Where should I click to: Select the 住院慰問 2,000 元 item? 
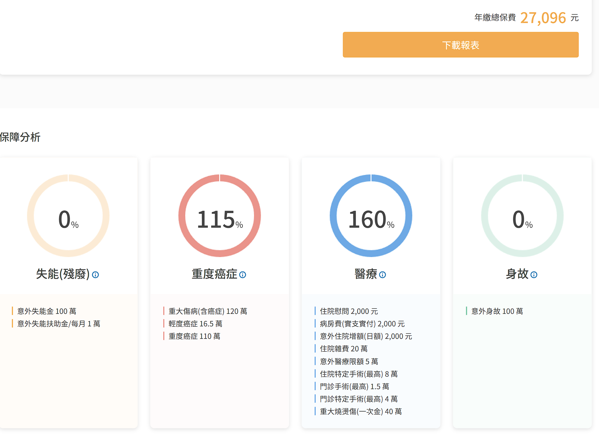coord(349,311)
